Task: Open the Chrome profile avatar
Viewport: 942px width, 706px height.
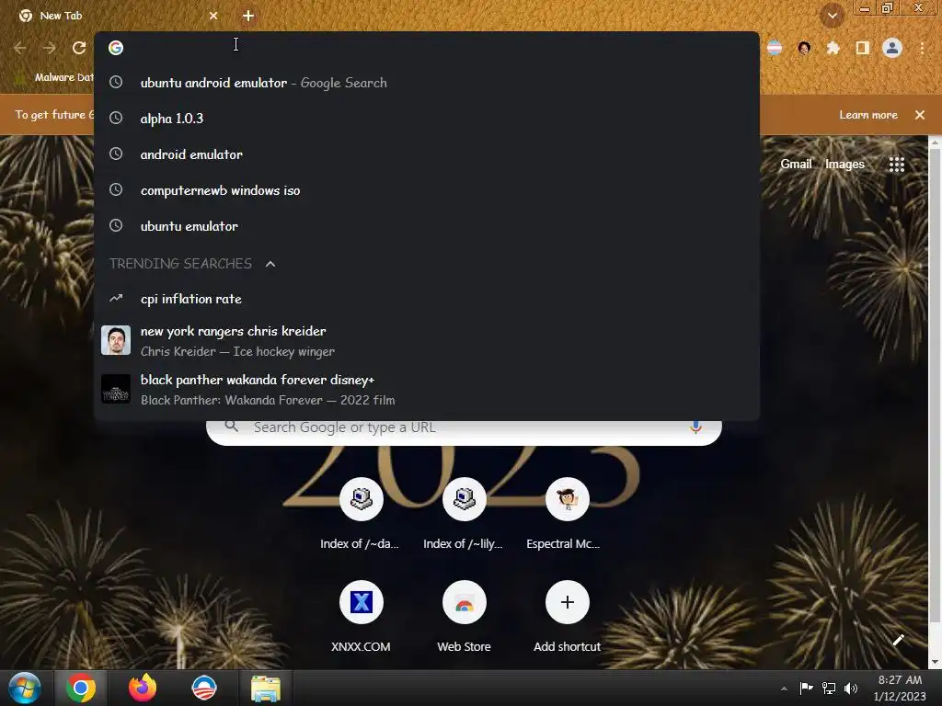Action: point(891,48)
